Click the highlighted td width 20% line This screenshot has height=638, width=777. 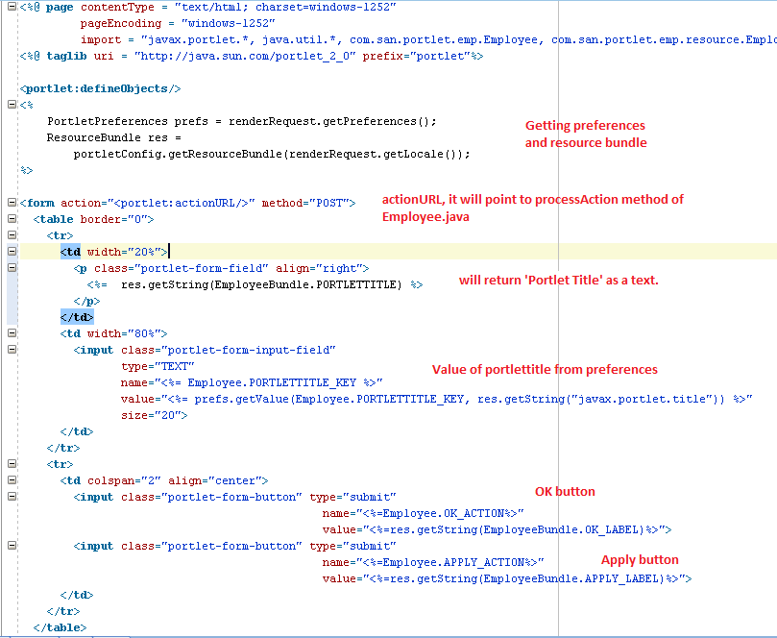[106, 251]
